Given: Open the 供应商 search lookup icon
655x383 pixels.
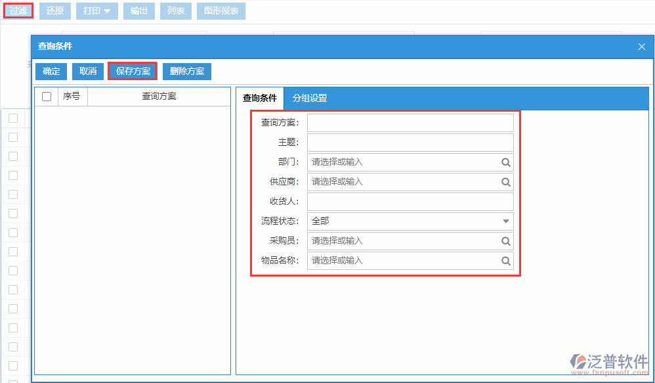Looking at the screenshot, I should coord(505,181).
